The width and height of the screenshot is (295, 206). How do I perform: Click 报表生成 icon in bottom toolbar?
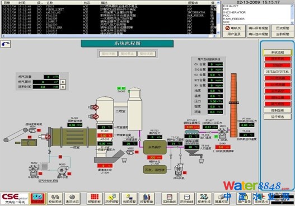point(204,199)
